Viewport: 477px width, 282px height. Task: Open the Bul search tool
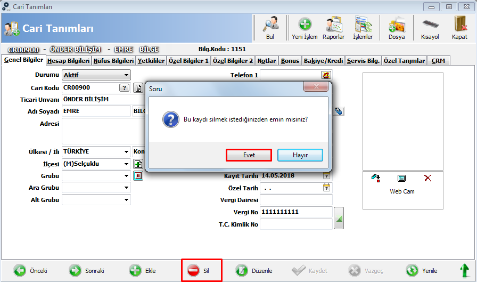pyautogui.click(x=270, y=25)
